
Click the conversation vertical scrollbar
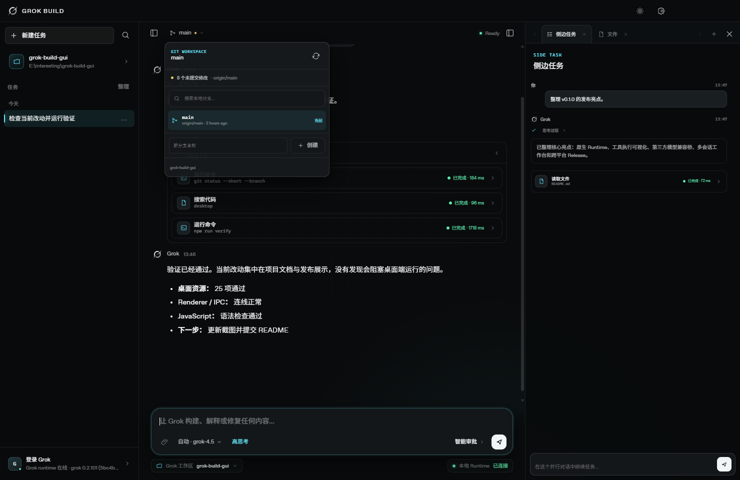tap(522, 244)
